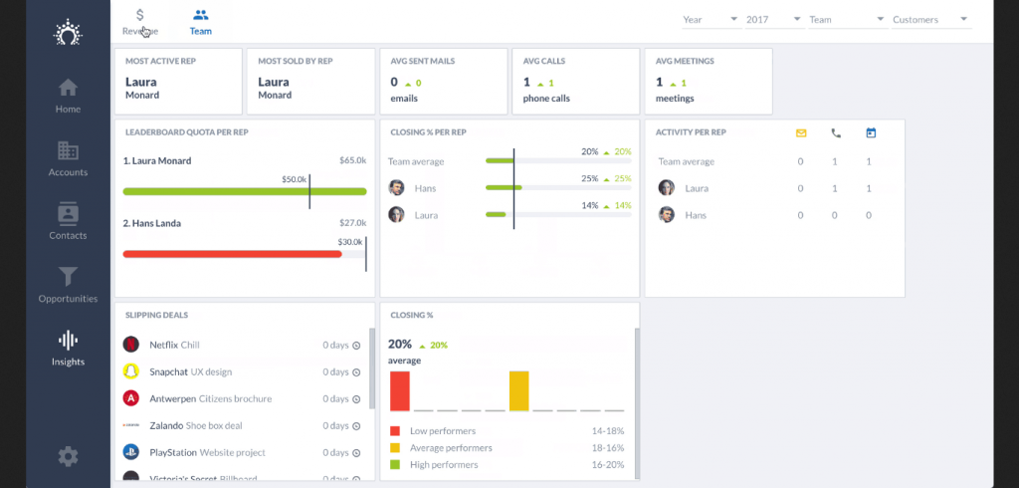1019x488 pixels.
Task: Click Laura avatar in Closing % per rep
Action: coord(396,215)
